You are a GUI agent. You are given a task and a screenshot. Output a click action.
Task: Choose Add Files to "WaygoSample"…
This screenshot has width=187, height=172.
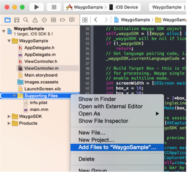[117, 147]
